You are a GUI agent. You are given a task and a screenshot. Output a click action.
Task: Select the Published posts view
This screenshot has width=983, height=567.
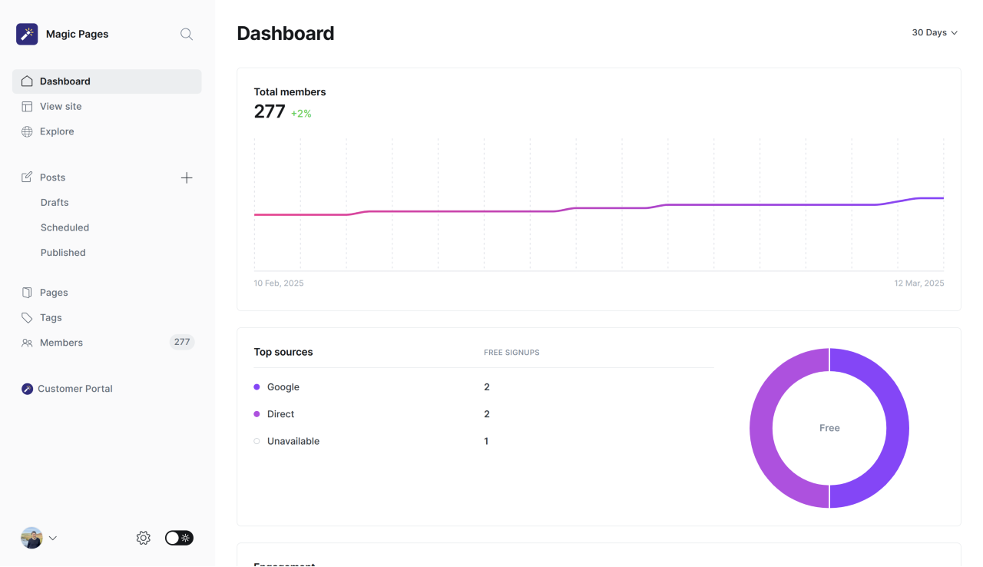[x=62, y=252]
